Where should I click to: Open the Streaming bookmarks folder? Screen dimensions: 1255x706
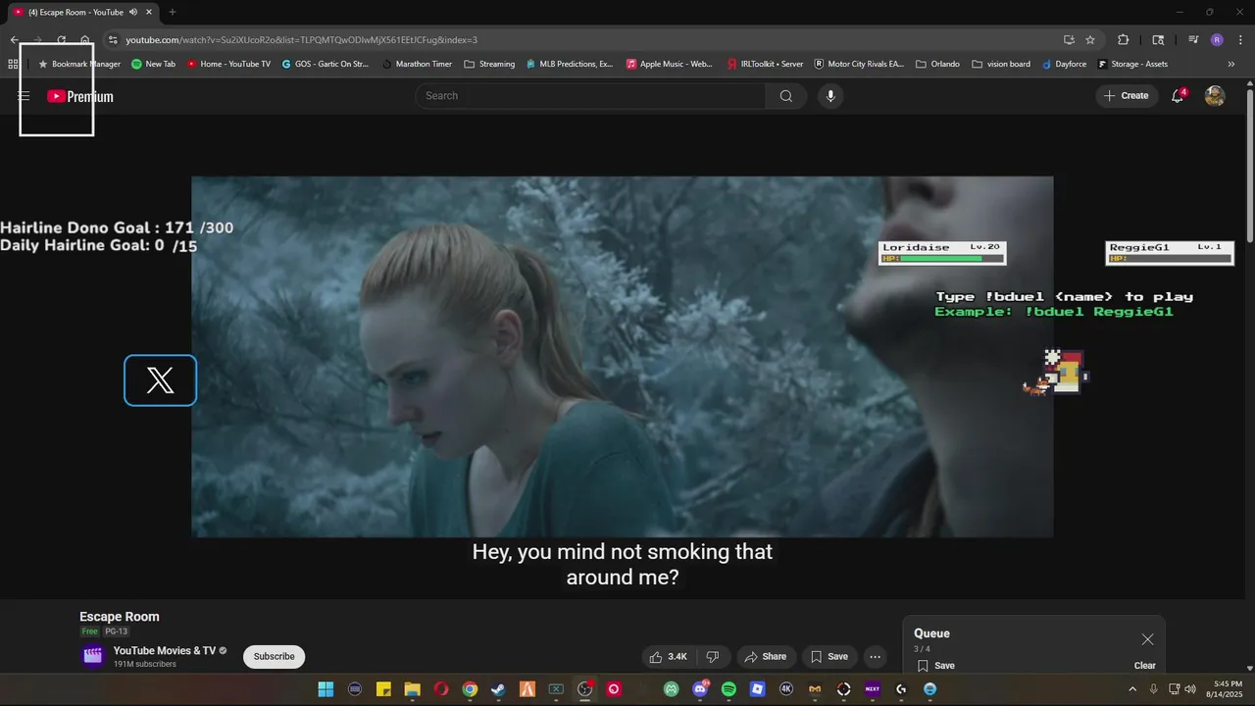489,64
